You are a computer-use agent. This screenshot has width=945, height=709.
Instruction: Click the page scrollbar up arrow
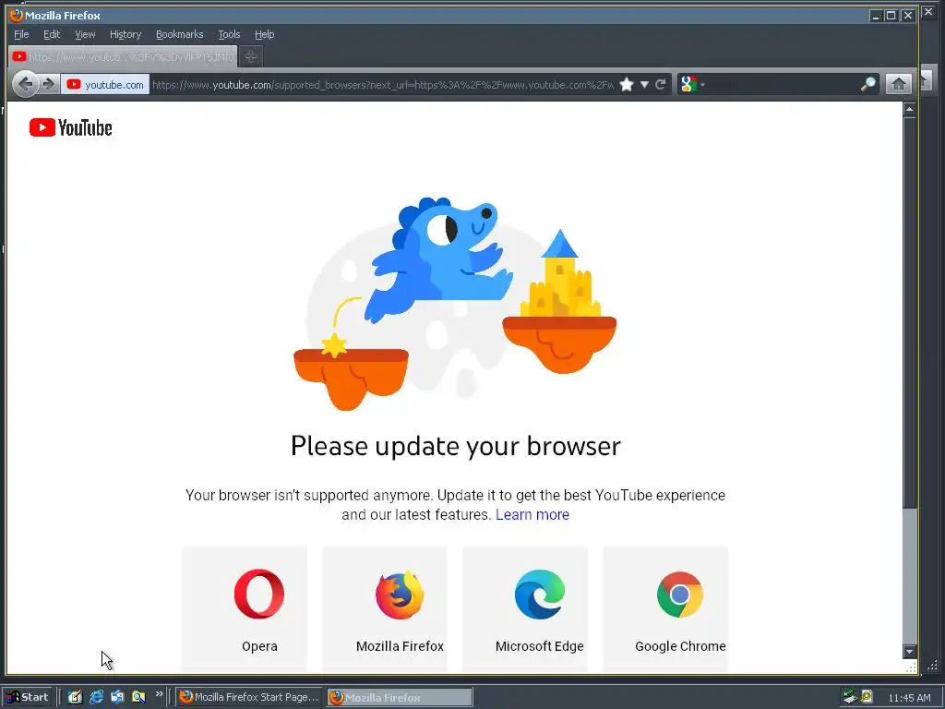coord(909,109)
